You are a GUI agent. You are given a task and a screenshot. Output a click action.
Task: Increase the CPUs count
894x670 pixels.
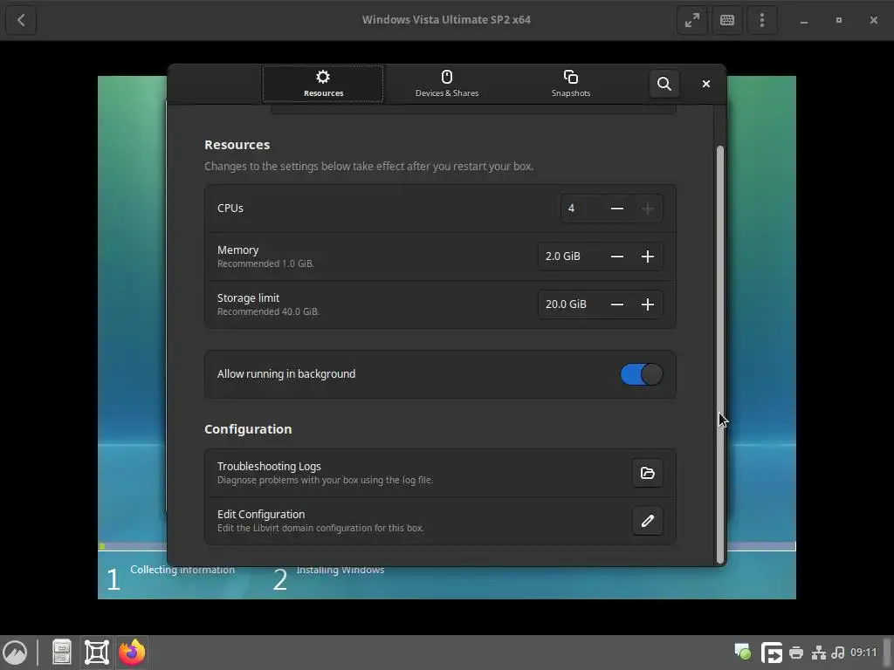[648, 209]
